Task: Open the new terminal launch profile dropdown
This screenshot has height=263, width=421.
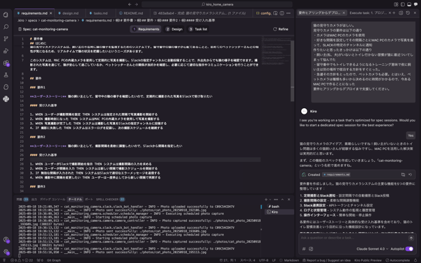Action: [x=270, y=200]
